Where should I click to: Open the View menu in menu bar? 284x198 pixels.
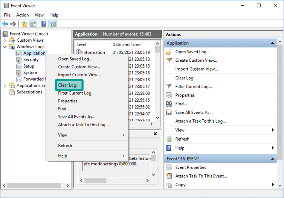pos(39,15)
